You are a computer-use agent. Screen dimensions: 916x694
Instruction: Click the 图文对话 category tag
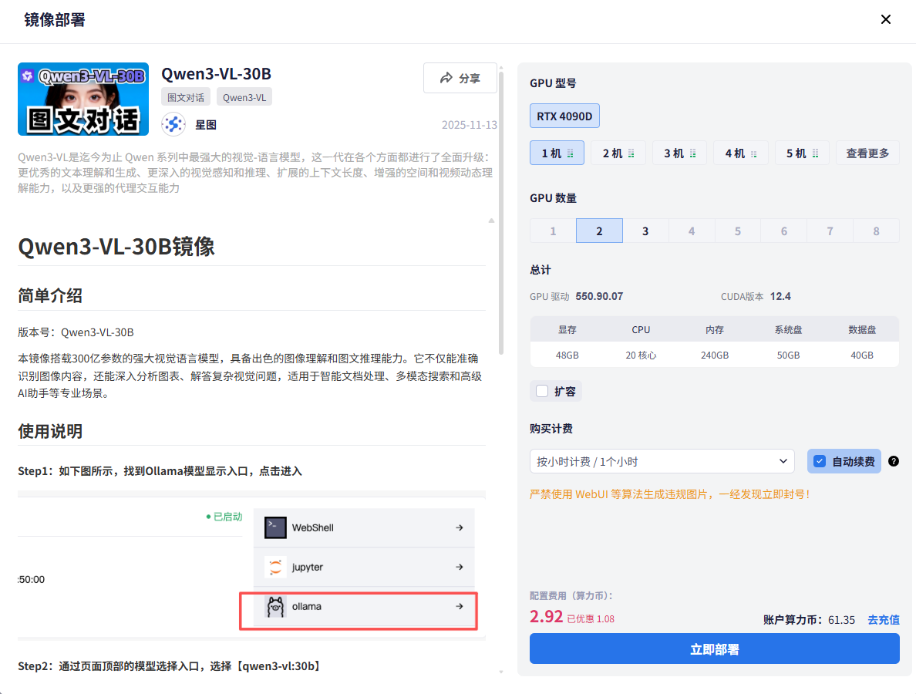[185, 96]
